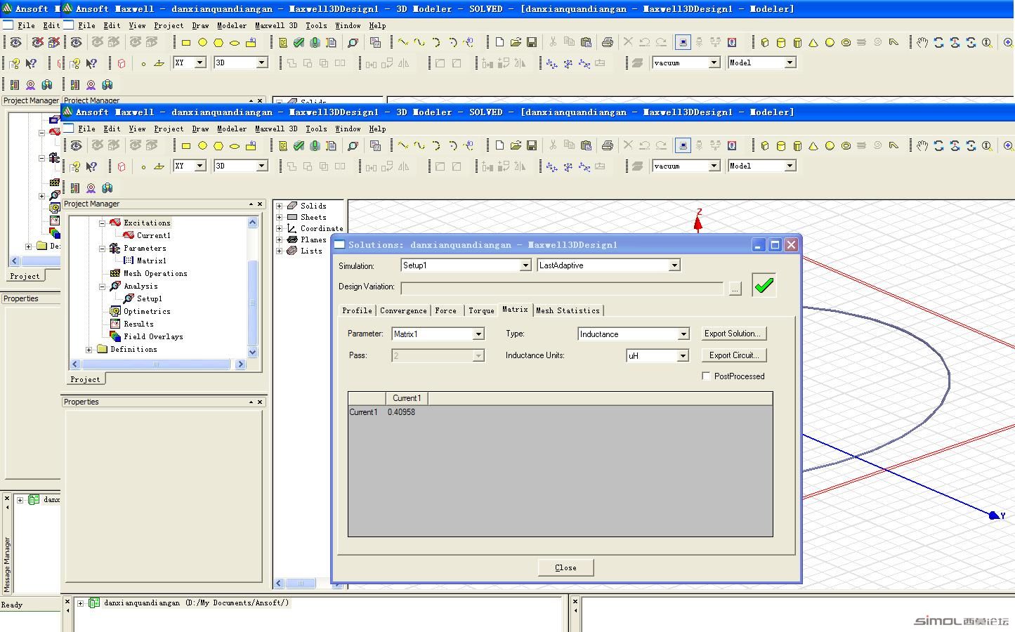Click Show/Hide eye icon in front window toolbar
1015x632 pixels.
pos(76,145)
